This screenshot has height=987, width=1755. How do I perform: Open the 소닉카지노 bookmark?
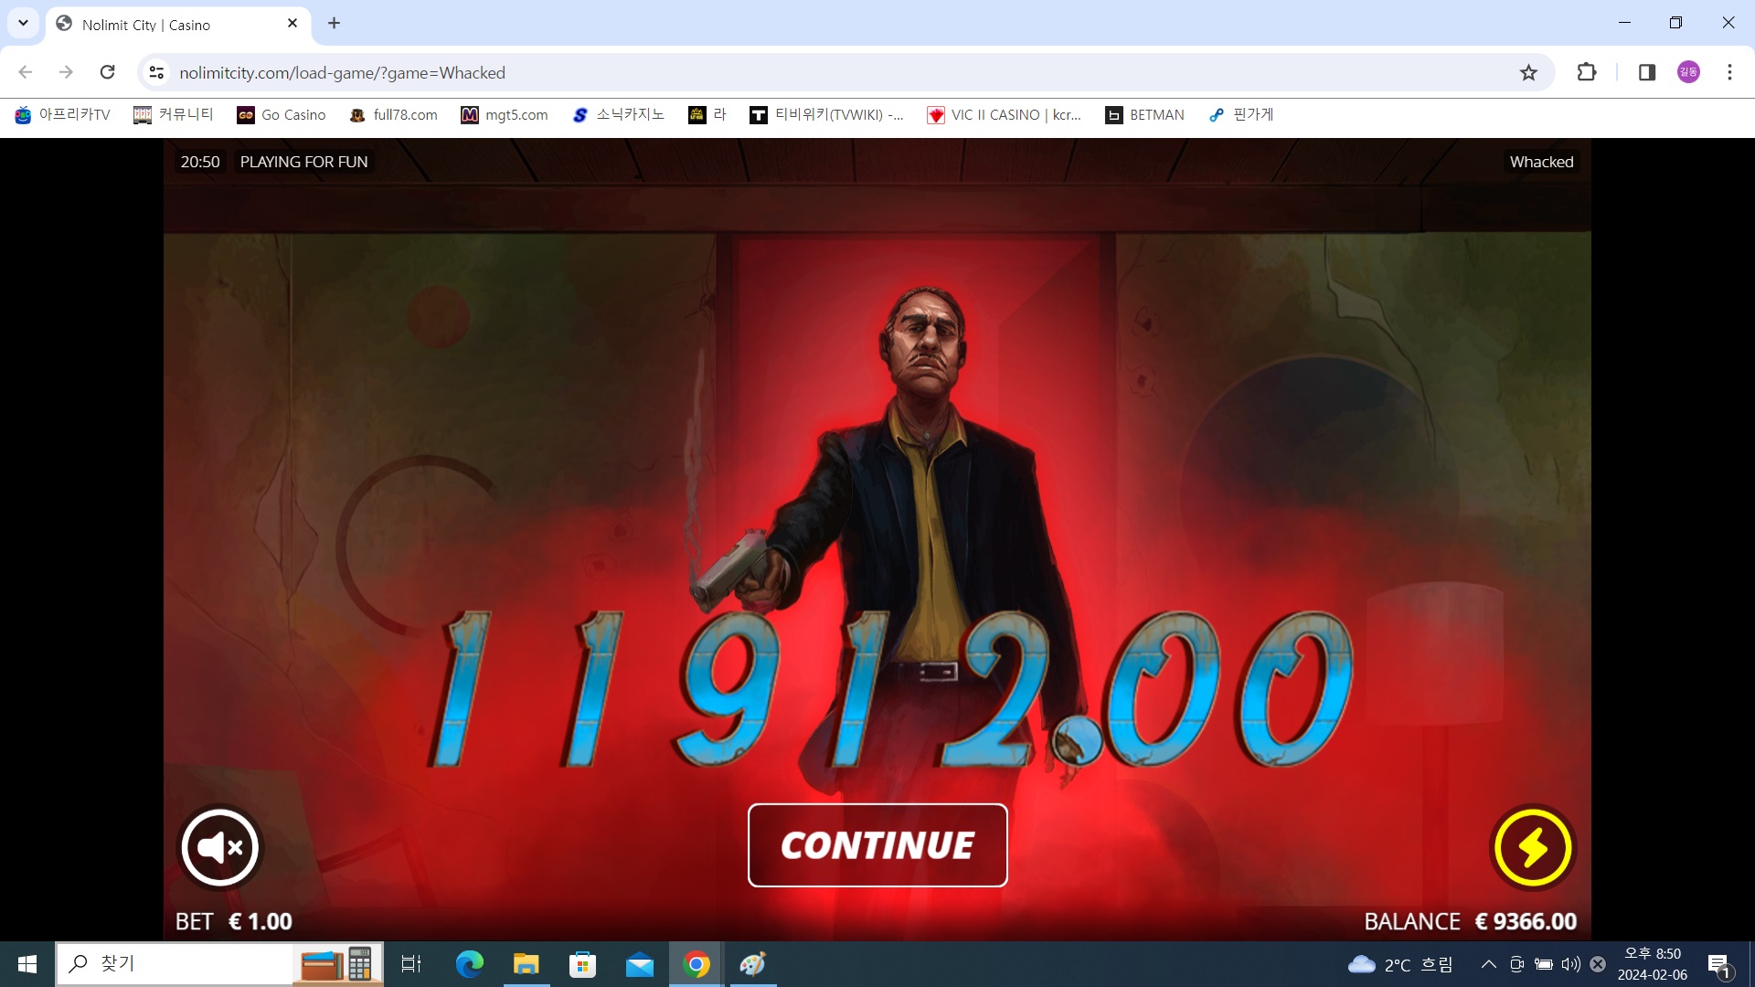[619, 114]
